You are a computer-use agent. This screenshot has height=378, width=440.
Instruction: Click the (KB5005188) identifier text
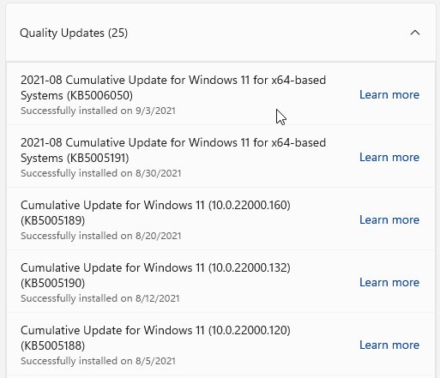53,345
